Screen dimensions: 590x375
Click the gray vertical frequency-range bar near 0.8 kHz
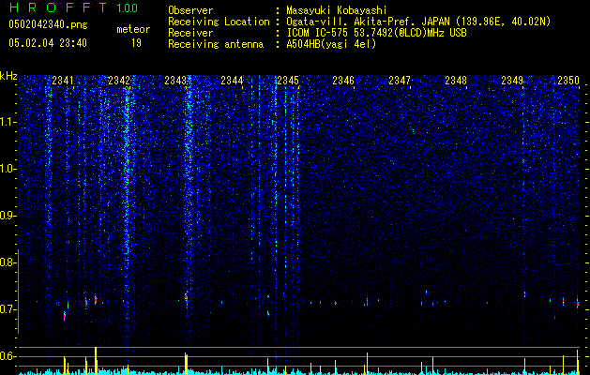point(18,292)
